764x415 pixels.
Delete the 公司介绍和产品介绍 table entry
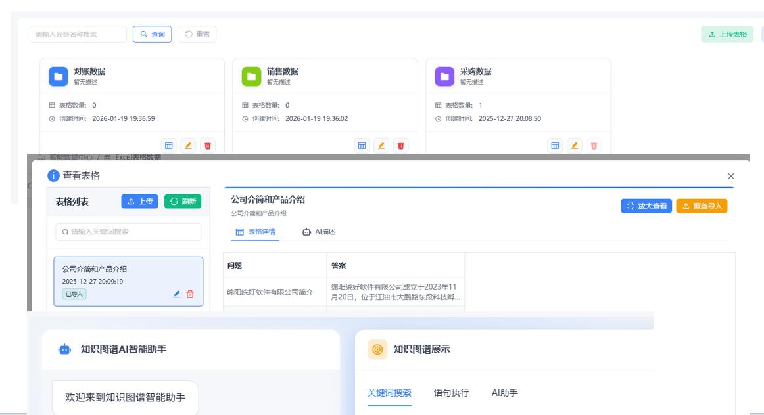coord(190,294)
